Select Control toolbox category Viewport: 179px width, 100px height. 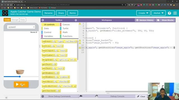(x=50, y=32)
